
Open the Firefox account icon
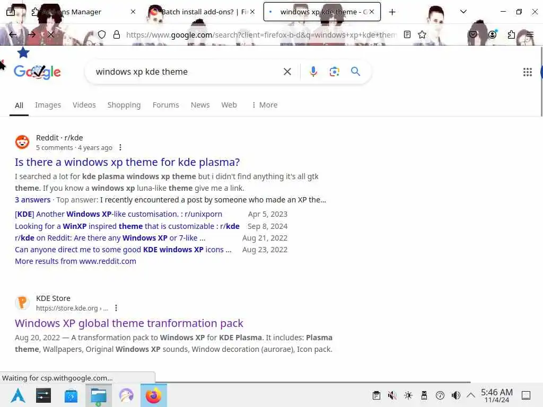point(492,34)
